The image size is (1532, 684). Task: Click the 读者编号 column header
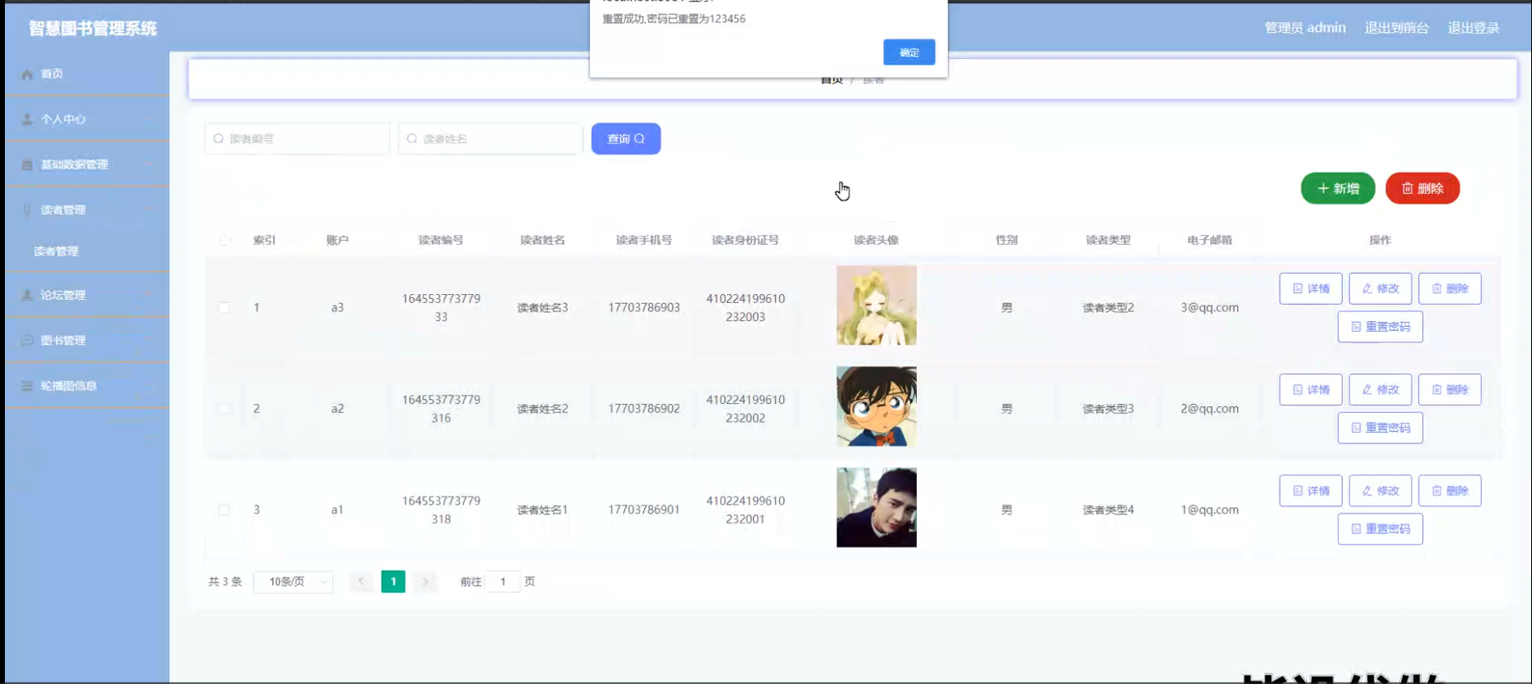[441, 240]
